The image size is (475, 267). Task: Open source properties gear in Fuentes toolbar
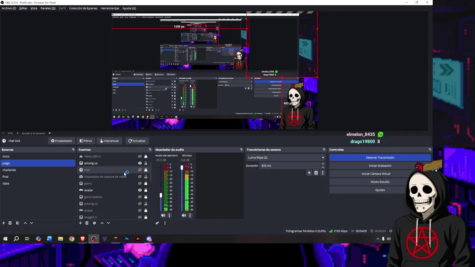pos(94,223)
